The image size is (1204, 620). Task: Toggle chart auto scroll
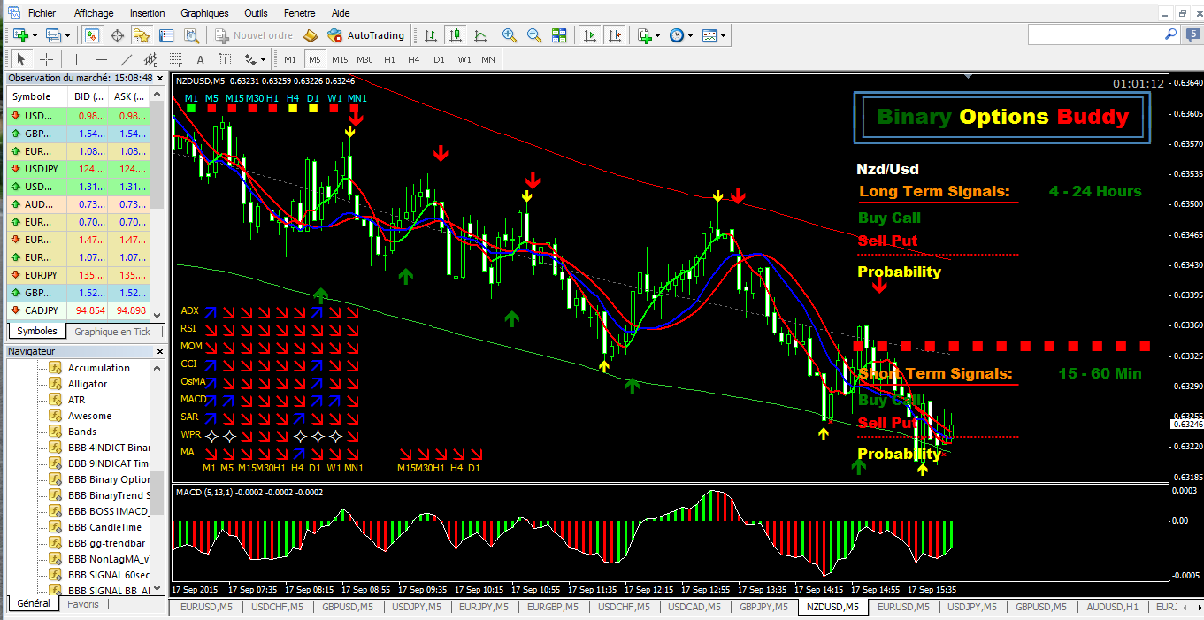tap(589, 35)
